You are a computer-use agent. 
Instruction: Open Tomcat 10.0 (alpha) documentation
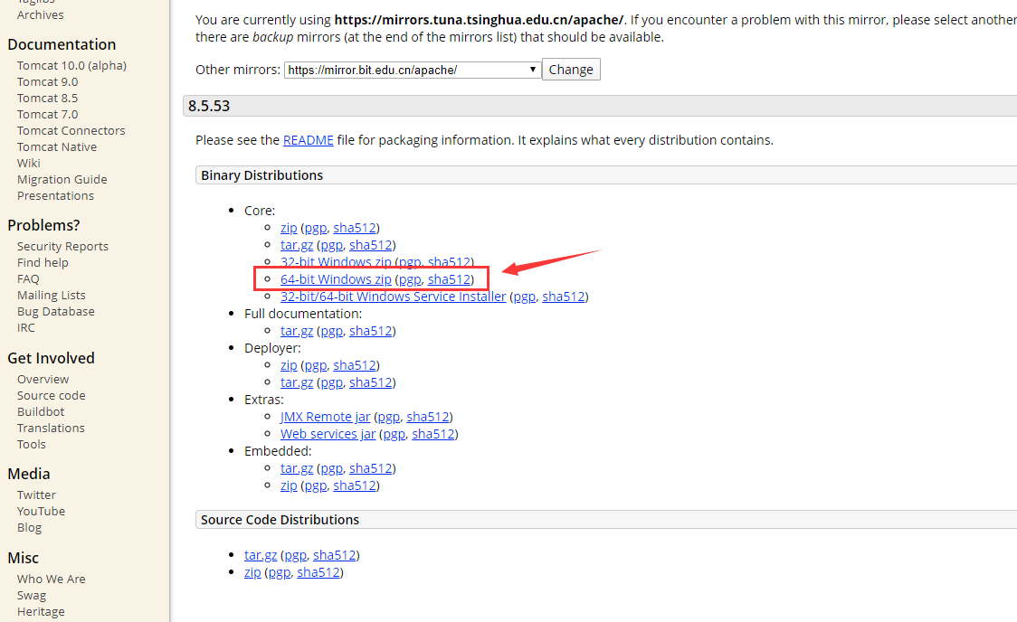click(71, 65)
